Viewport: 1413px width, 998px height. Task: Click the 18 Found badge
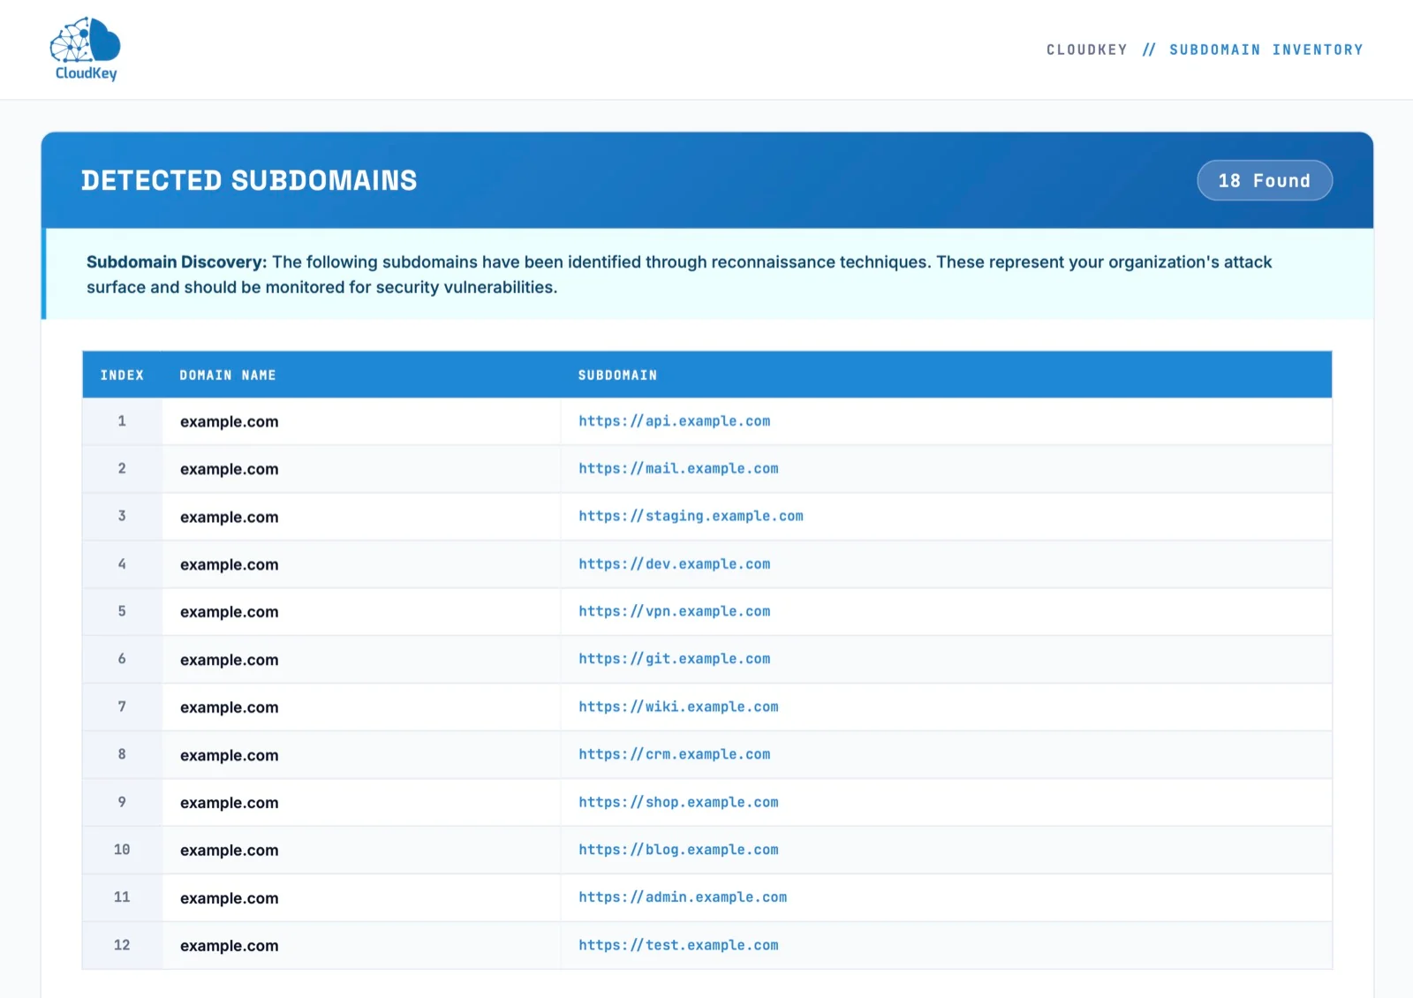point(1265,180)
